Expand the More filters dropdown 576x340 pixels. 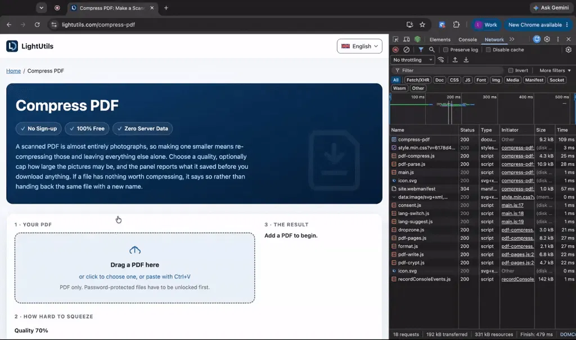555,70
